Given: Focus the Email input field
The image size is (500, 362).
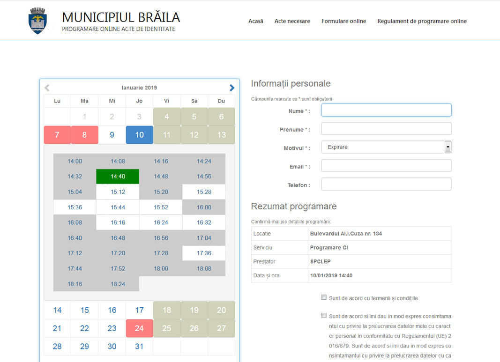Looking at the screenshot, I should 386,166.
